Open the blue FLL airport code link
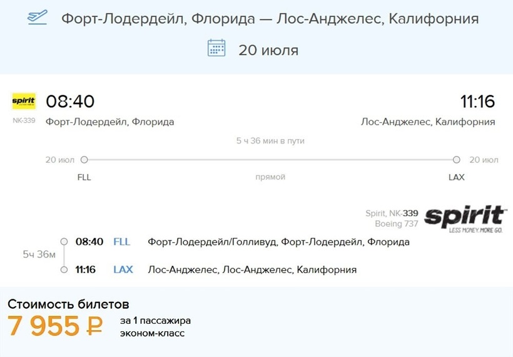The height and width of the screenshot is (357, 513). point(122,242)
